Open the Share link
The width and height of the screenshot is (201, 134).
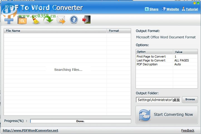[x=154, y=9]
